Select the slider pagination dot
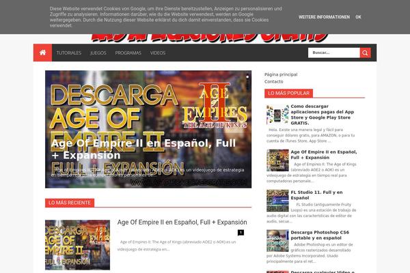The height and width of the screenshot is (273, 410). tap(247, 77)
